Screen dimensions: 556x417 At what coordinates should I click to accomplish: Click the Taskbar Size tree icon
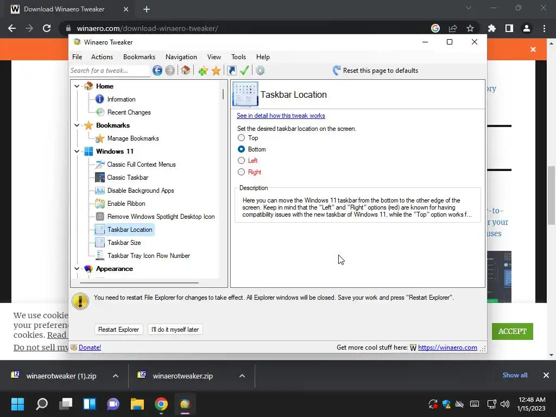click(100, 243)
